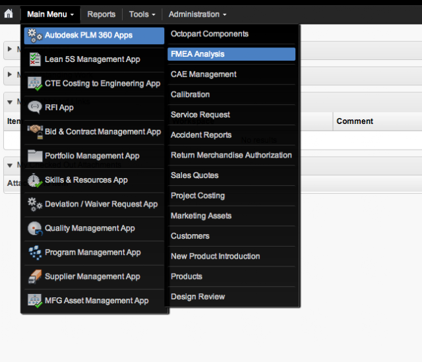
Task: Click the Home icon in the navbar
Action: coord(9,13)
